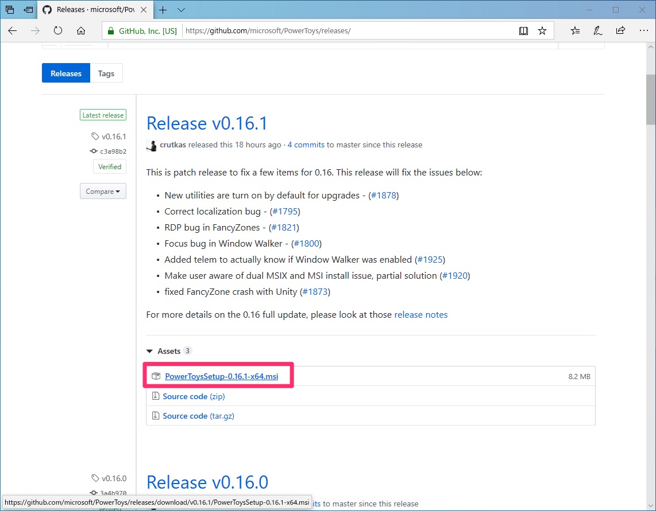Open reading view in address bar
The width and height of the screenshot is (656, 511).
(x=523, y=30)
